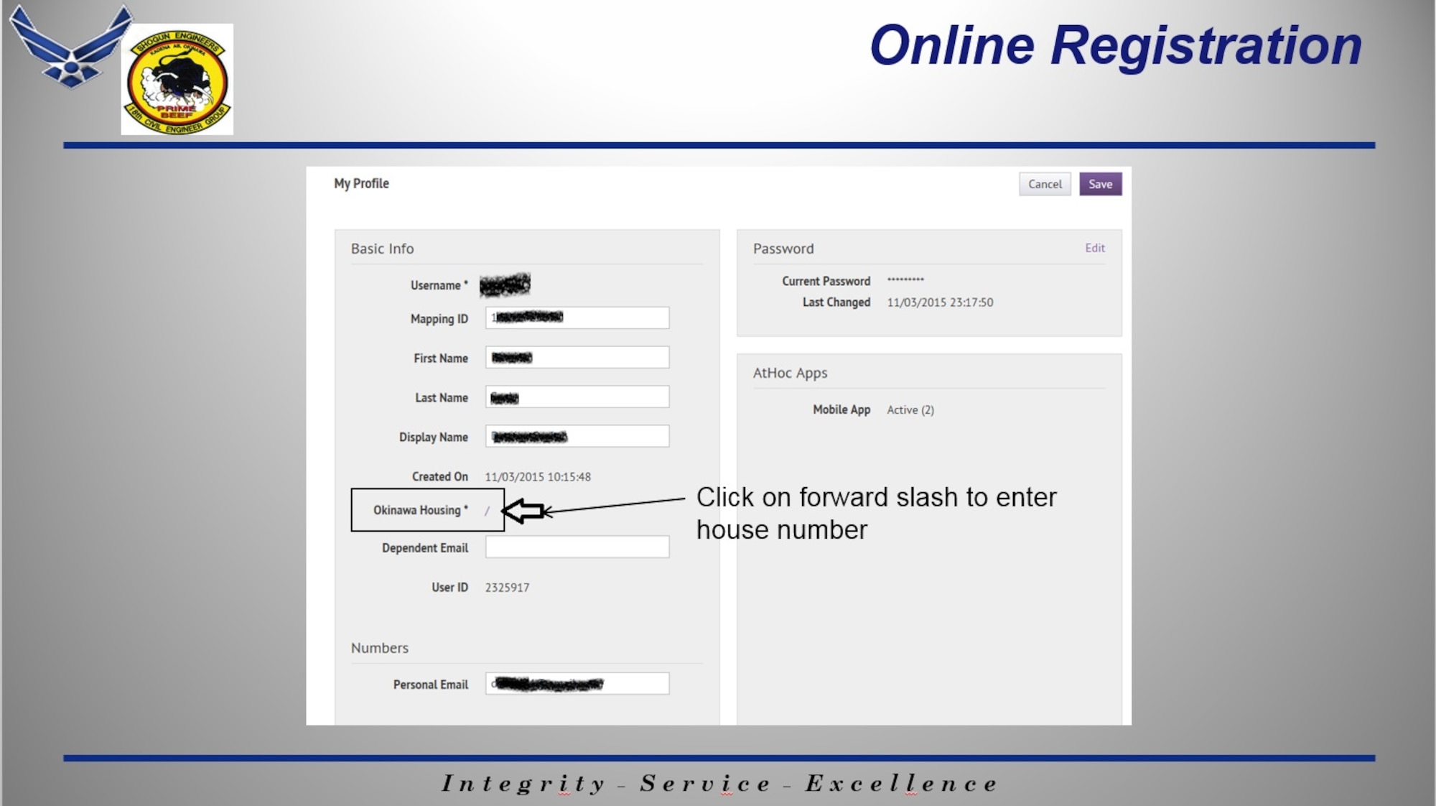This screenshot has height=806, width=1436.
Task: Click the Save button
Action: pos(1100,185)
